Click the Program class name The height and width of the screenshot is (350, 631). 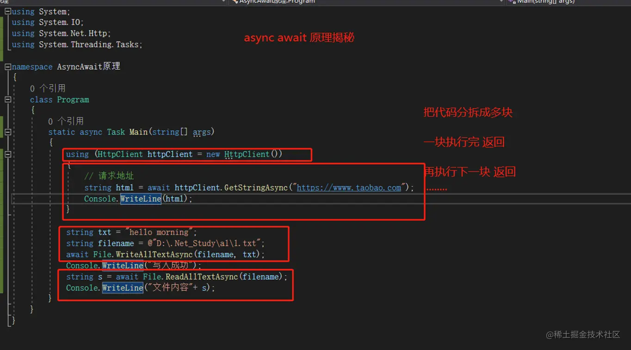point(73,100)
